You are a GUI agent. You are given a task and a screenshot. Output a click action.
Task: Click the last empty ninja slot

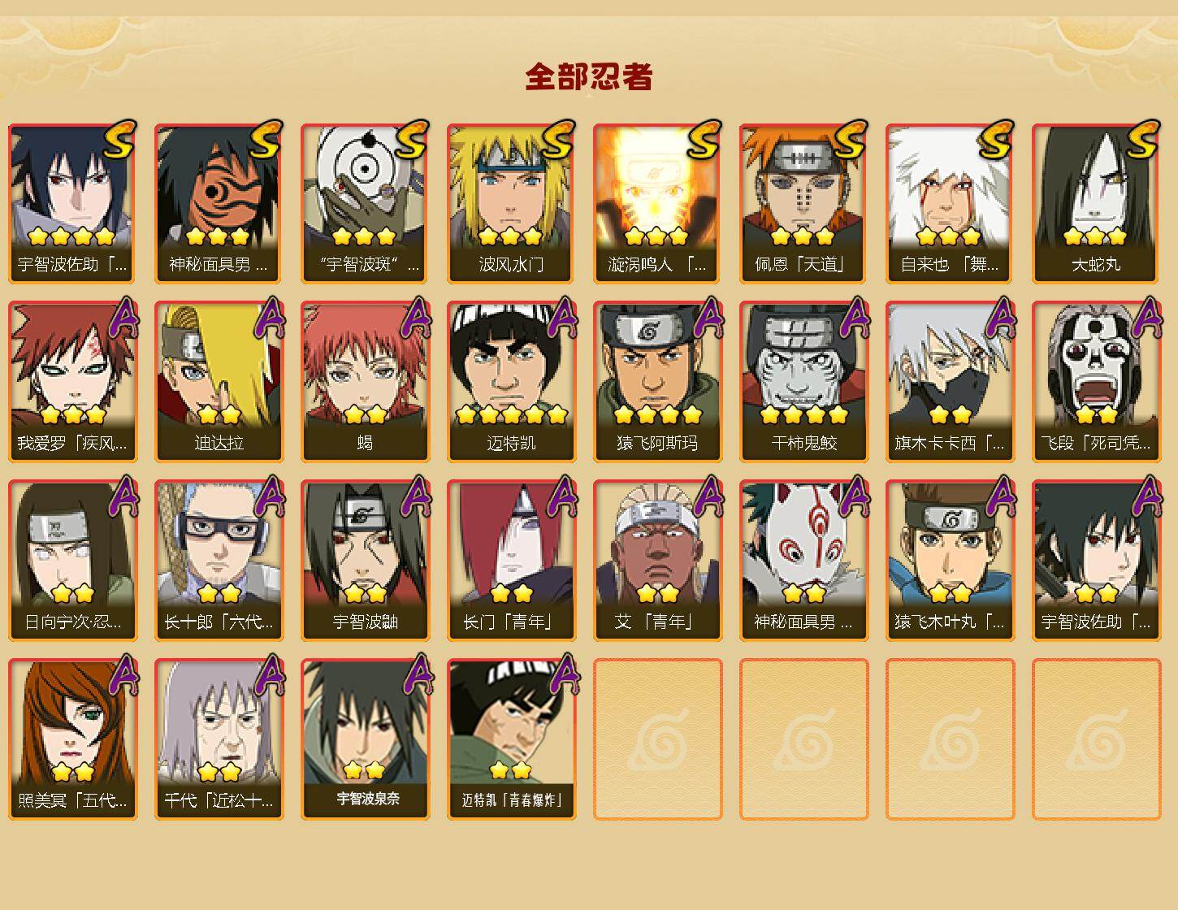[x=1096, y=739]
